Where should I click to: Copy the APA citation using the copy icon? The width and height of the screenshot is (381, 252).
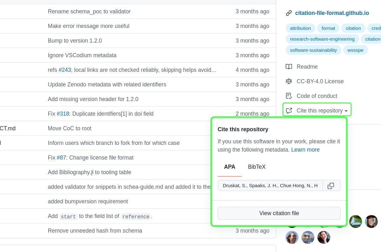[331, 186]
